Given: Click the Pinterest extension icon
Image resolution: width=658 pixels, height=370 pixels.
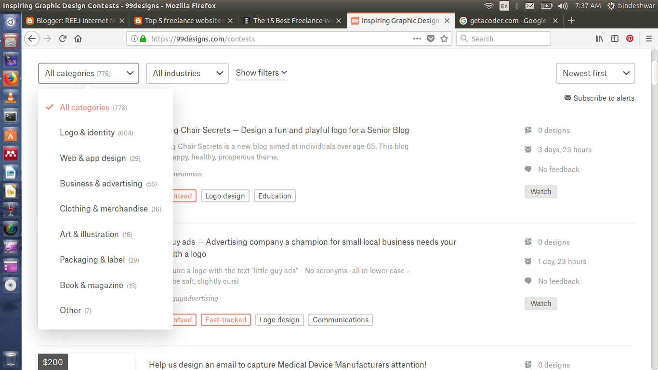Looking at the screenshot, I should tap(630, 39).
